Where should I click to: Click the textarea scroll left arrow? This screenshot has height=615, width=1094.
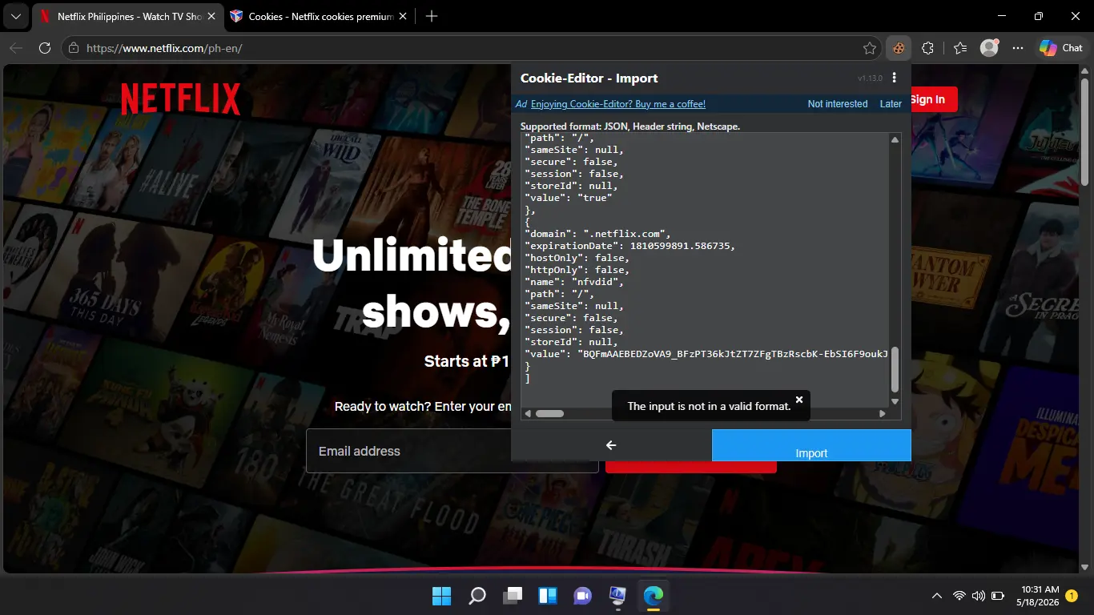527,414
